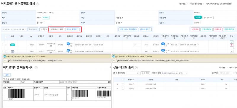Click the 피킹존 채우기 button
This screenshot has width=237, height=108.
click(x=145, y=29)
